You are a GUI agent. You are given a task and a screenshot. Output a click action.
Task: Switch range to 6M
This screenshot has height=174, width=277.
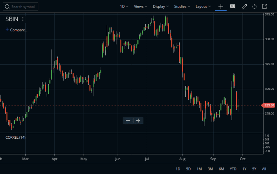click(x=221, y=169)
